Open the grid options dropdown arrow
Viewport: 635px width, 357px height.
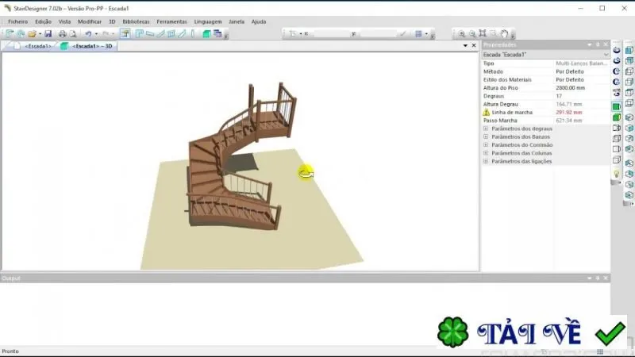pyautogui.click(x=426, y=34)
